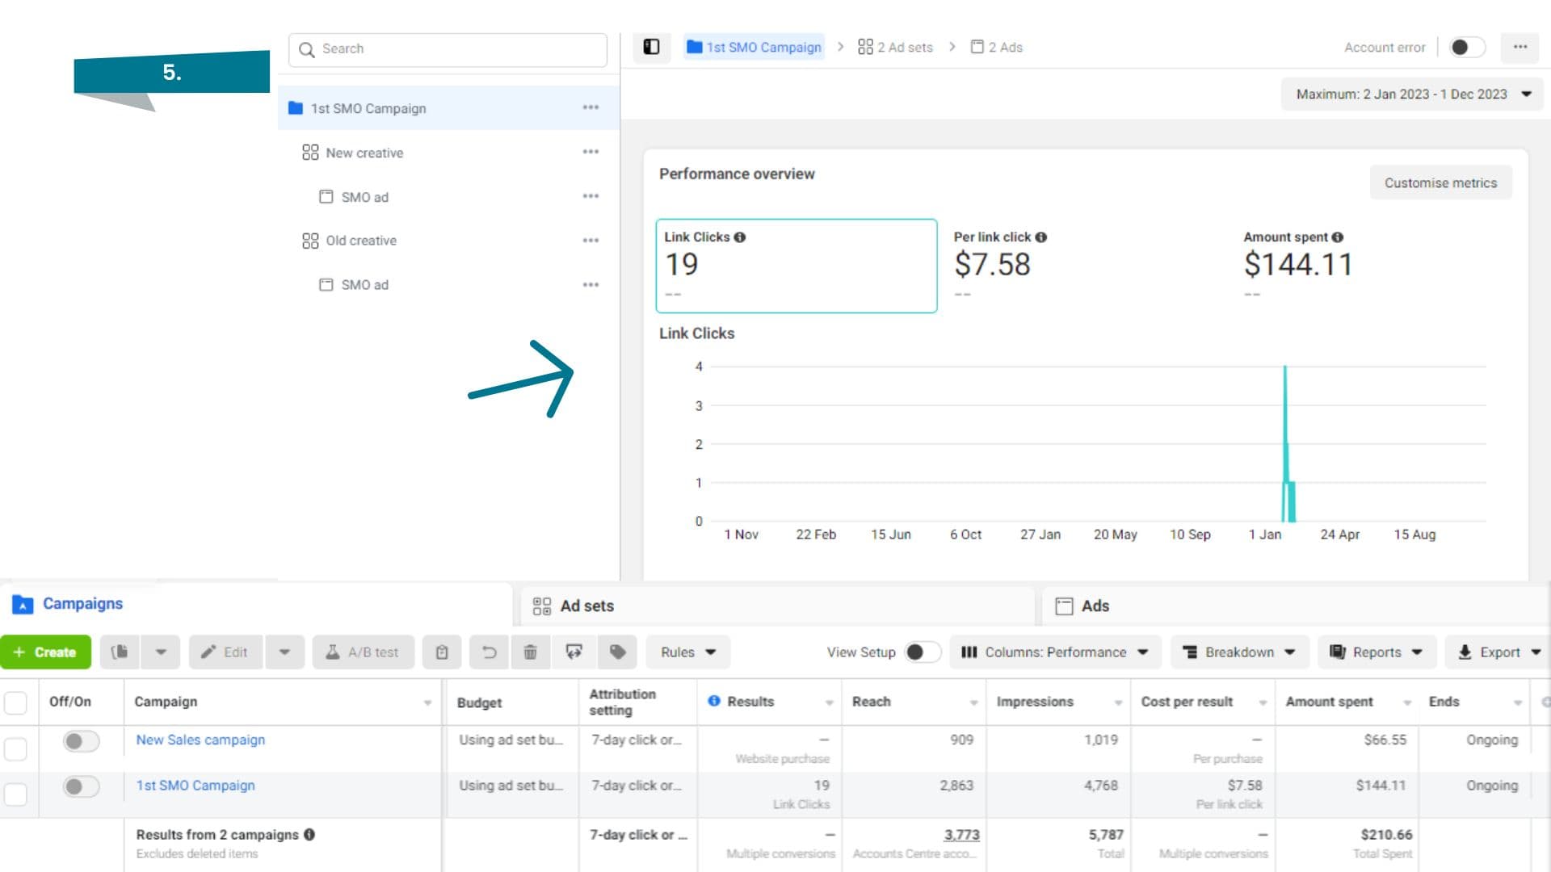1551x872 pixels.
Task: Open options for Old creative ad set
Action: pyautogui.click(x=591, y=241)
